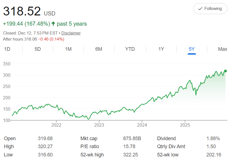This screenshot has width=232, height=160.
Task: Click the 318.52 price heading
Action: (x=22, y=11)
